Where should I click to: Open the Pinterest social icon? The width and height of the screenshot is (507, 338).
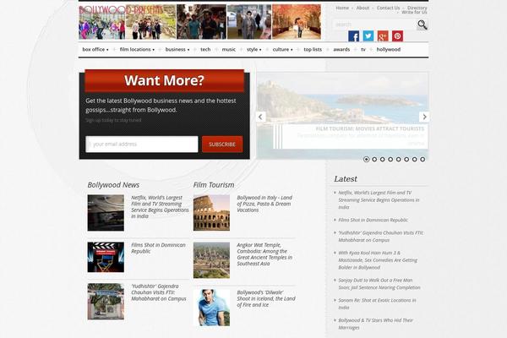coord(397,35)
